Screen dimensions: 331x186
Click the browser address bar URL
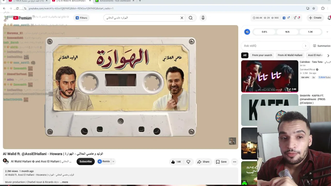coord(71,9)
